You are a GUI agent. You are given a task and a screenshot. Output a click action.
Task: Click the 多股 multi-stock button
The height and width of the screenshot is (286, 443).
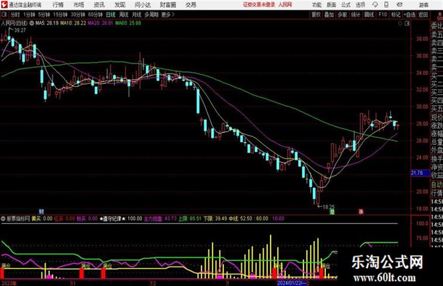tap(342, 15)
